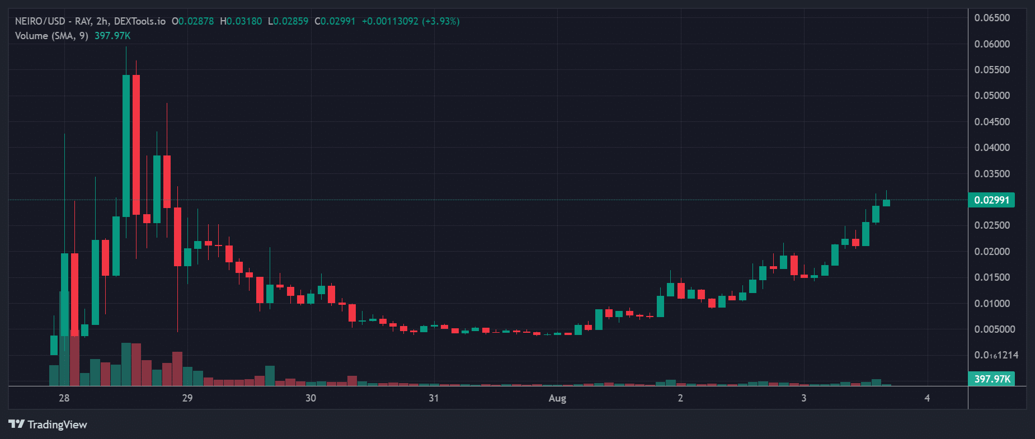This screenshot has width=1035, height=439.
Task: Click the 0.005000 price axis label
Action: pos(995,329)
